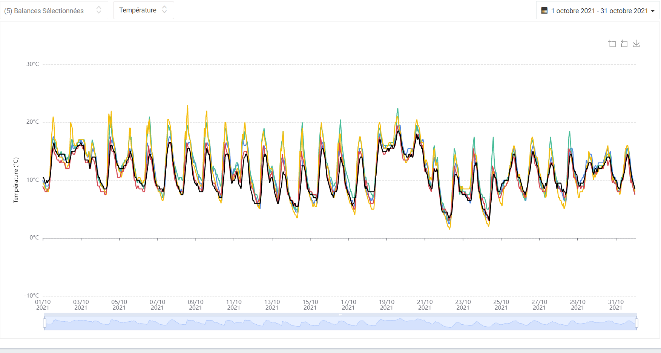
Task: Click the 19/10 2021 date label
Action: pos(386,305)
